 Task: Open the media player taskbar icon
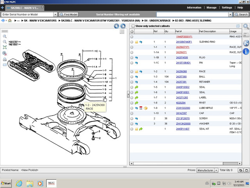pos(40,183)
